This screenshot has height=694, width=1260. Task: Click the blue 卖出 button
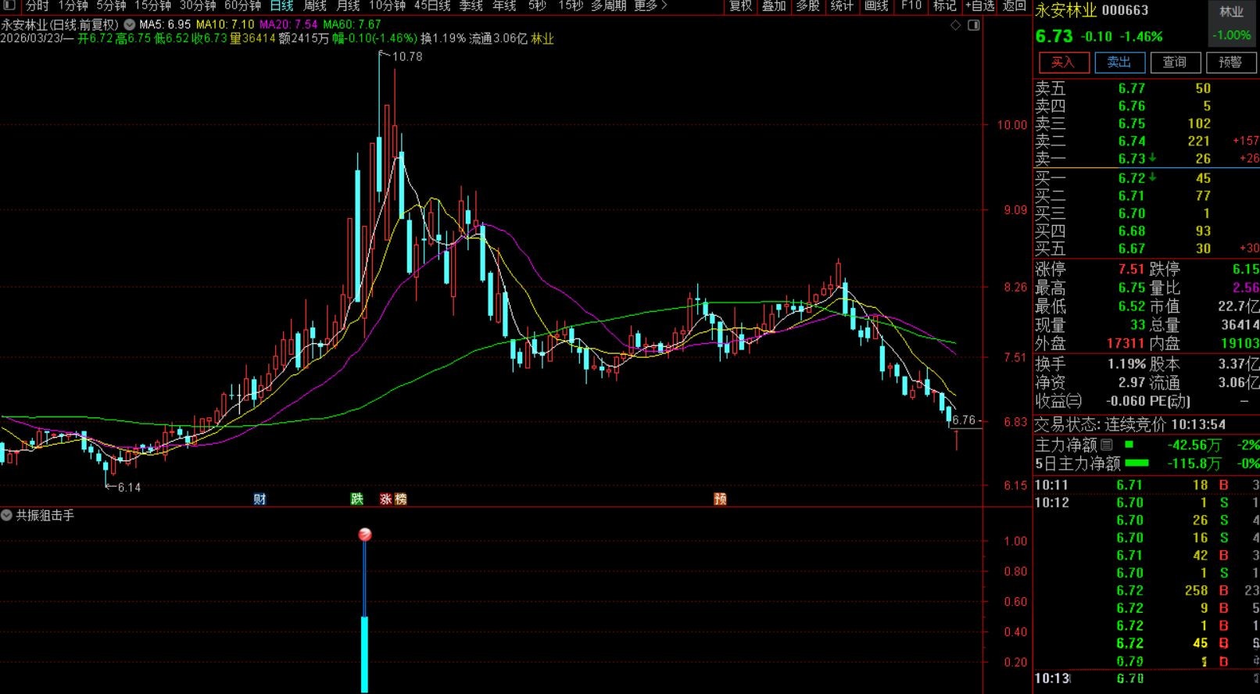coord(1119,63)
